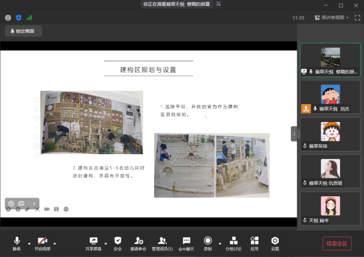Click the meeting info icon at top-left
The height and width of the screenshot is (257, 364).
[8, 18]
